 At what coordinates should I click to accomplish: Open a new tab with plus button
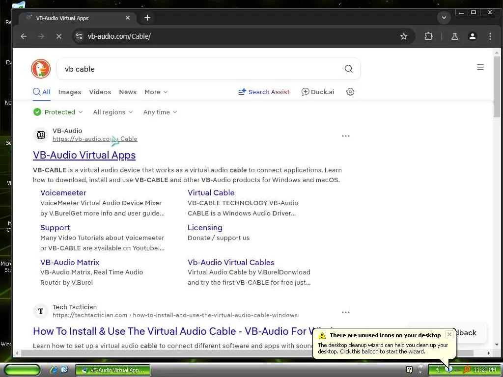coord(147,18)
